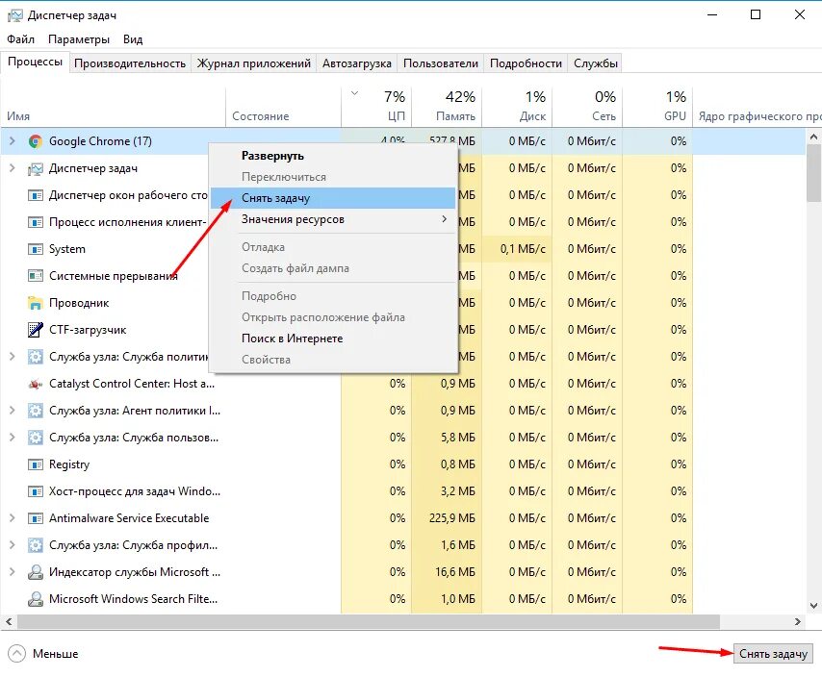This screenshot has height=677, width=822.
Task: Click the vertical scrollbar up arrow
Action: (813, 137)
